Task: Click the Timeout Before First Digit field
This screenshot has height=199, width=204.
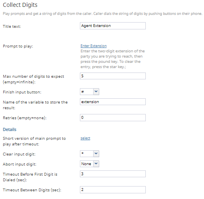Action: 113,174
